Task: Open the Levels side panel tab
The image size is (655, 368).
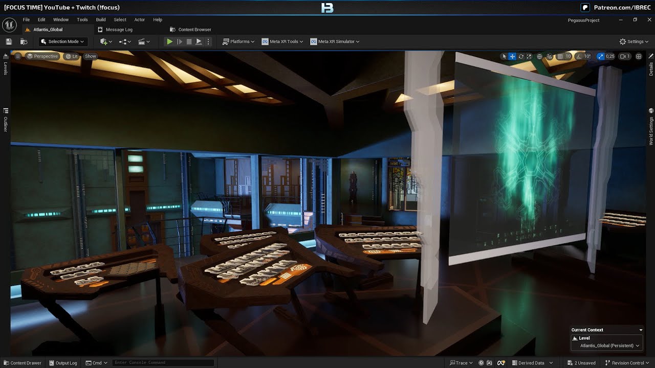Action: click(6, 64)
